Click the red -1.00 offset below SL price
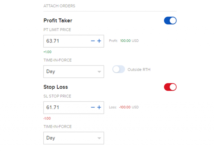 pos(47,119)
